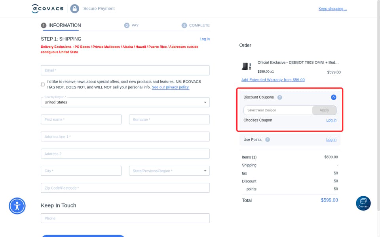This screenshot has width=380, height=237.
Task: Click the Use Points help question icon
Action: tap(268, 140)
